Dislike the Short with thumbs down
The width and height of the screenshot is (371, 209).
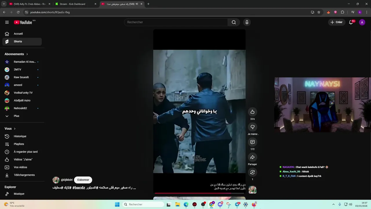tap(252, 127)
